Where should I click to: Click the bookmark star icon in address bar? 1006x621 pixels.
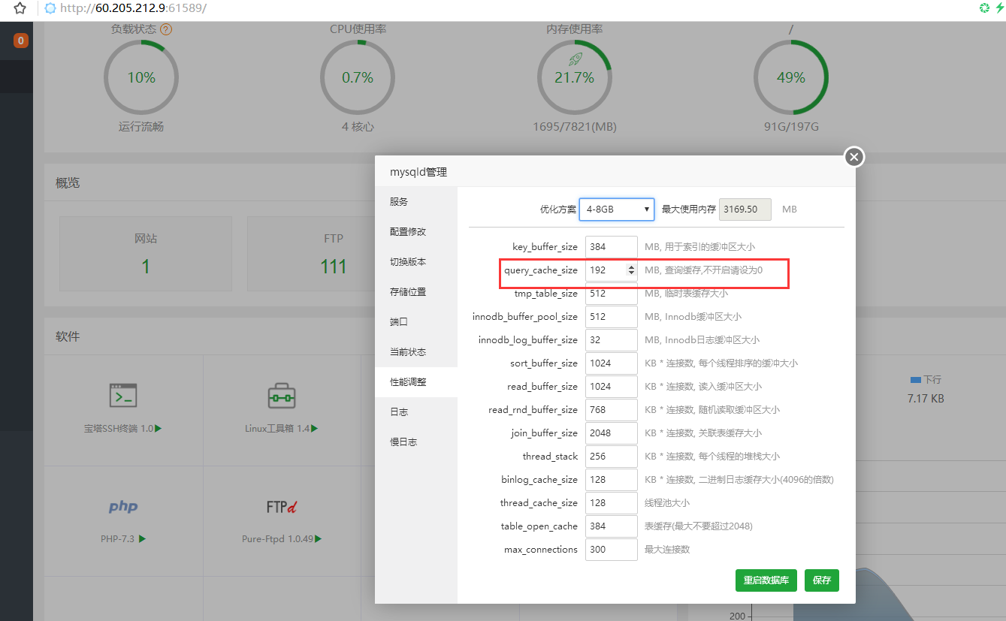click(20, 9)
